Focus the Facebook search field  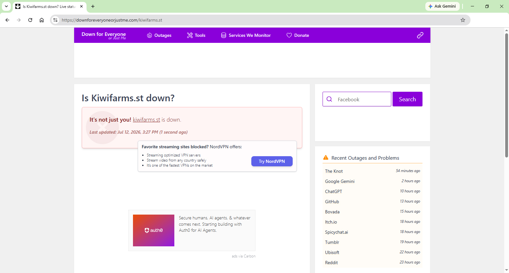pos(357,99)
